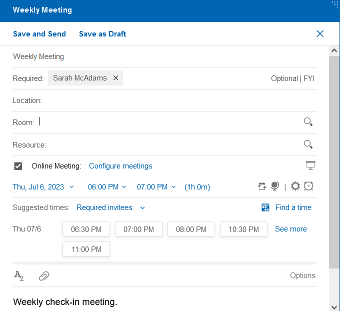The height and width of the screenshot is (311, 340).
Task: Select the 10:30 PM suggested time
Action: (x=243, y=229)
